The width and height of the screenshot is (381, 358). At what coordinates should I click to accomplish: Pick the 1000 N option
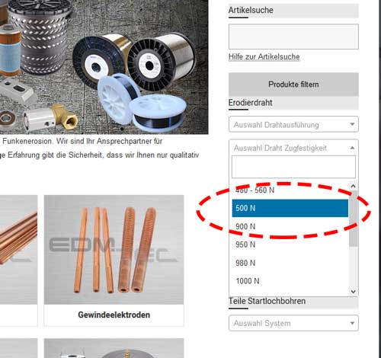point(290,281)
